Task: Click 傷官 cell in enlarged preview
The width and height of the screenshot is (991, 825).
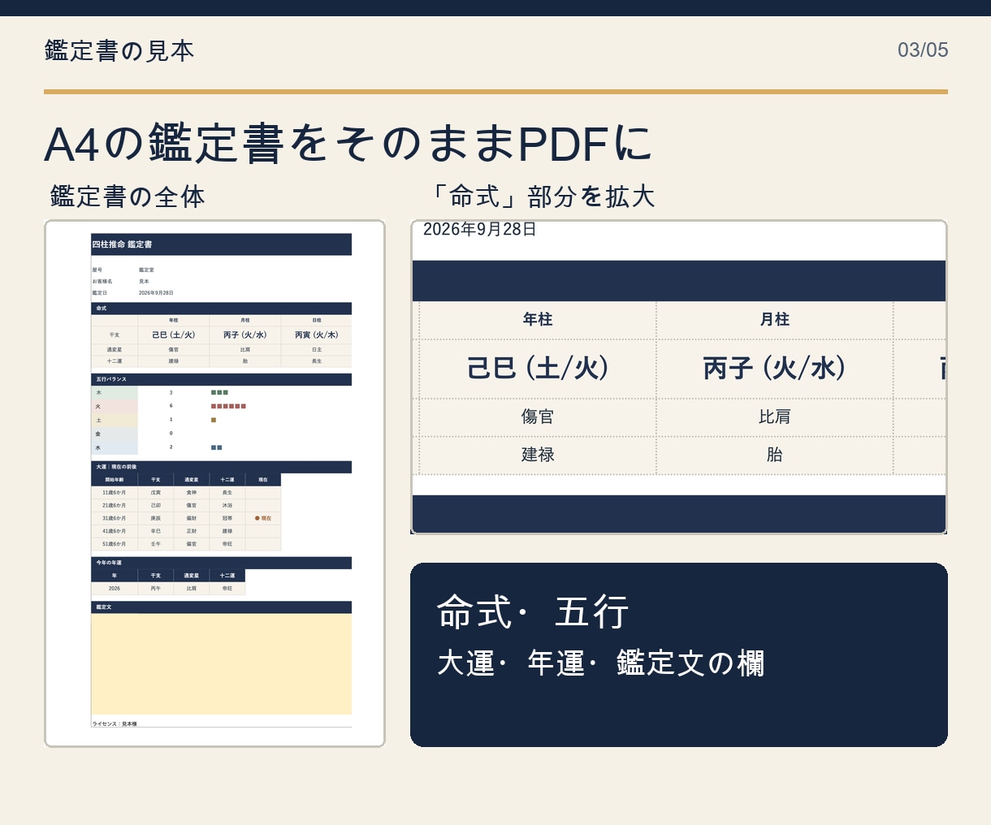Action: [538, 417]
